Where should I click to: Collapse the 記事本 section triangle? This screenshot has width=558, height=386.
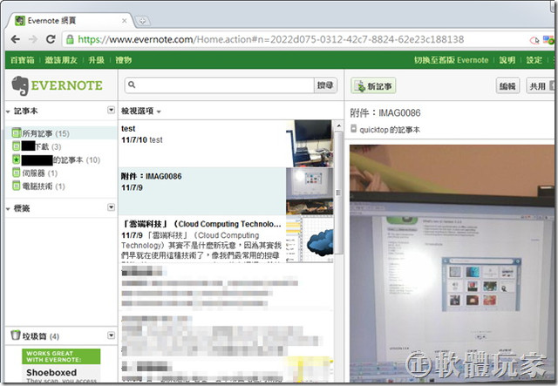(8, 112)
